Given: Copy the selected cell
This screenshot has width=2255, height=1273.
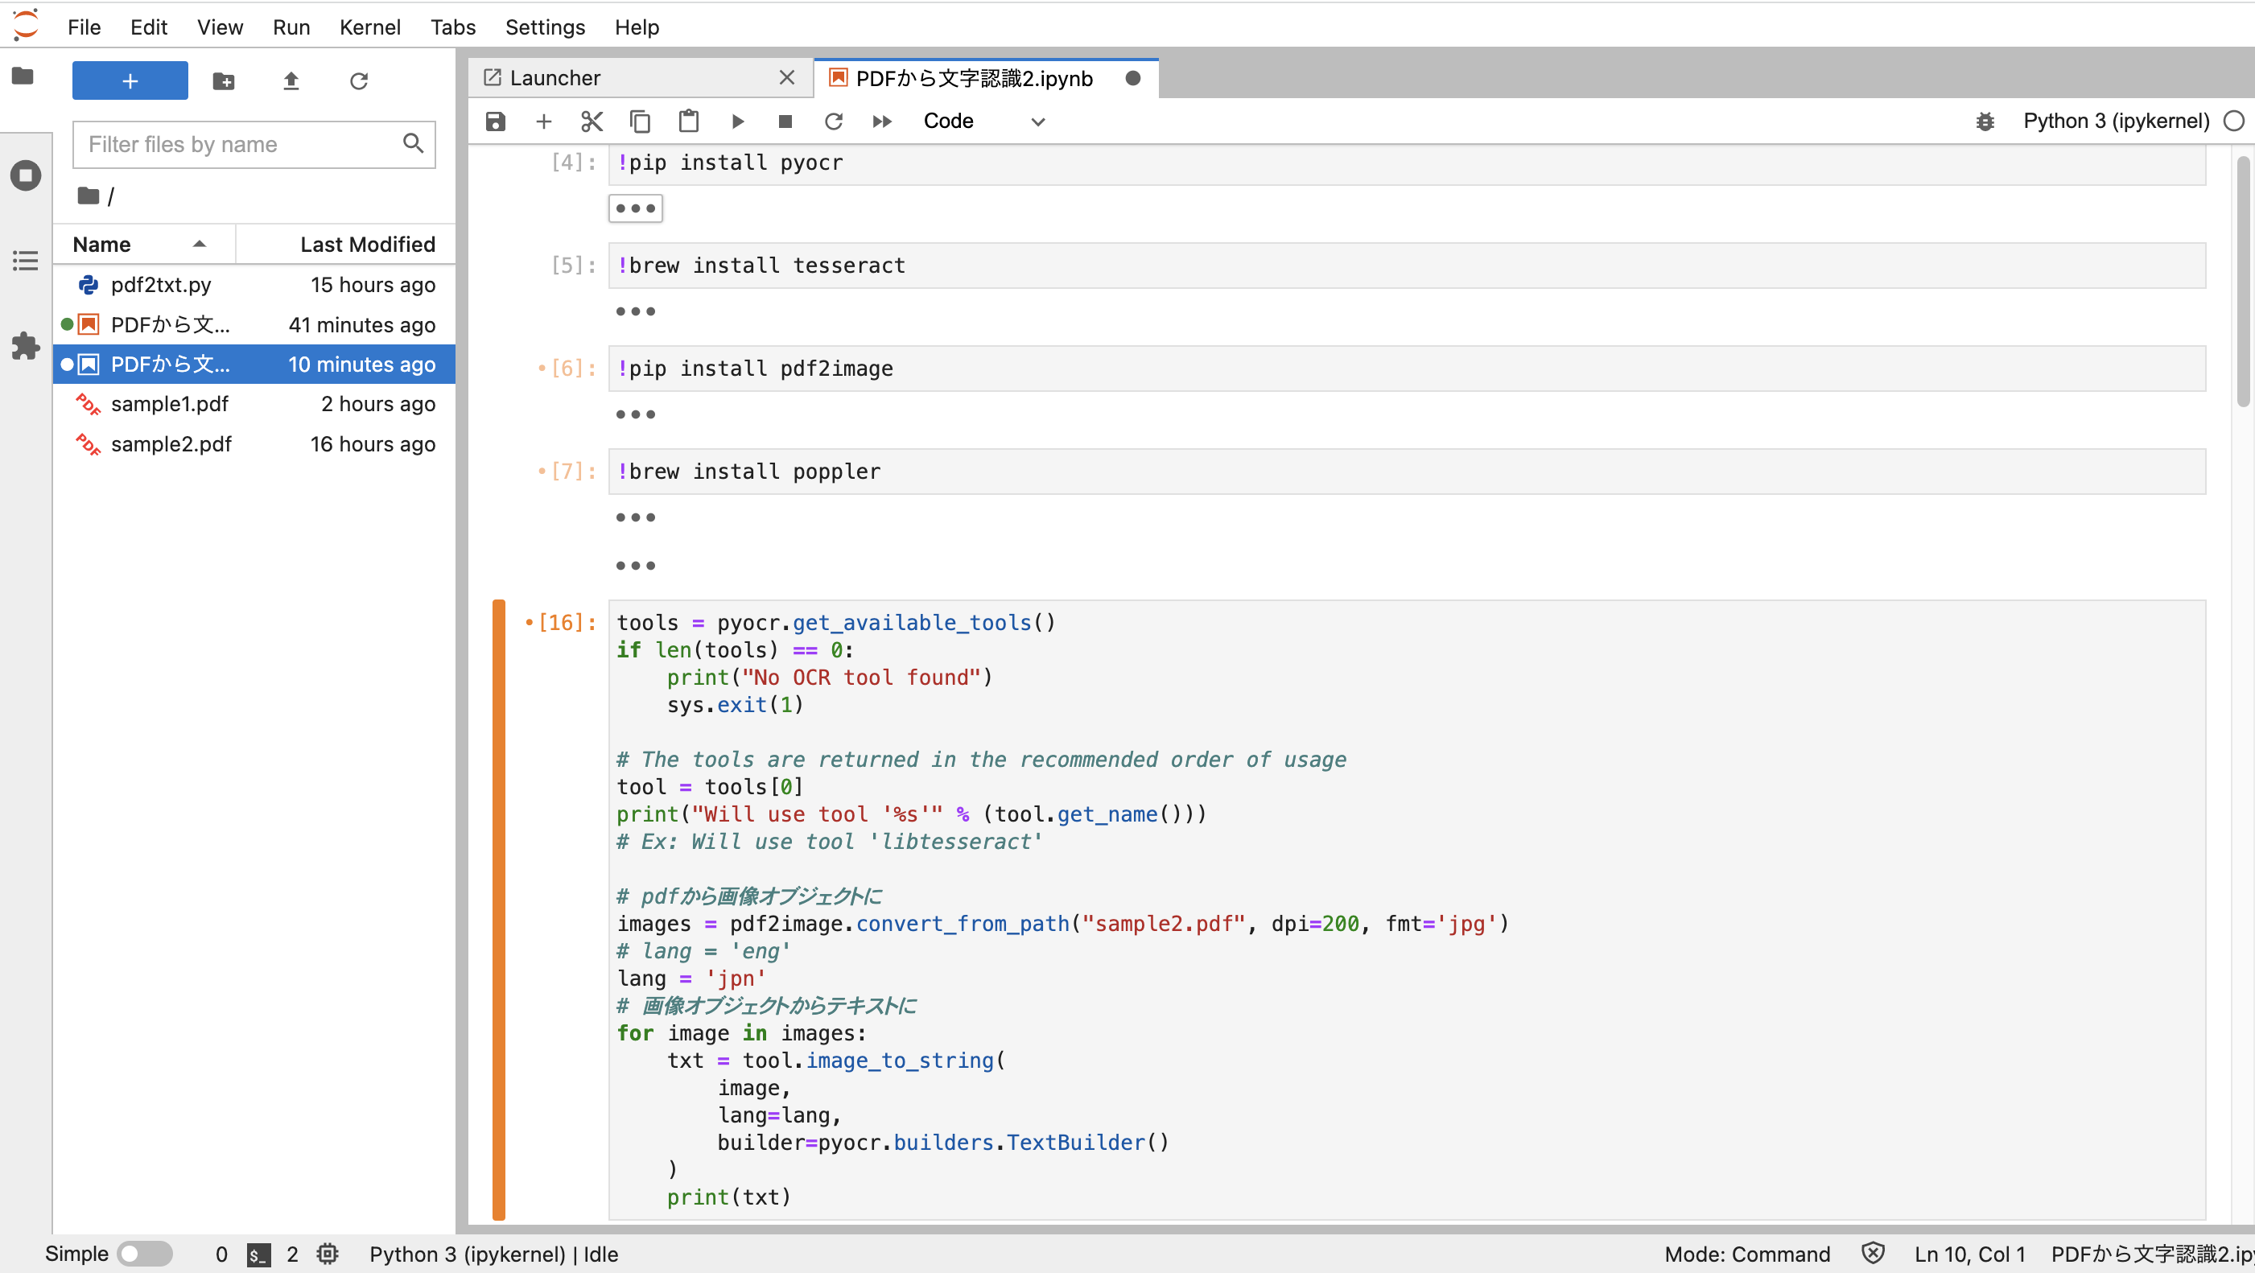Looking at the screenshot, I should click(x=640, y=122).
